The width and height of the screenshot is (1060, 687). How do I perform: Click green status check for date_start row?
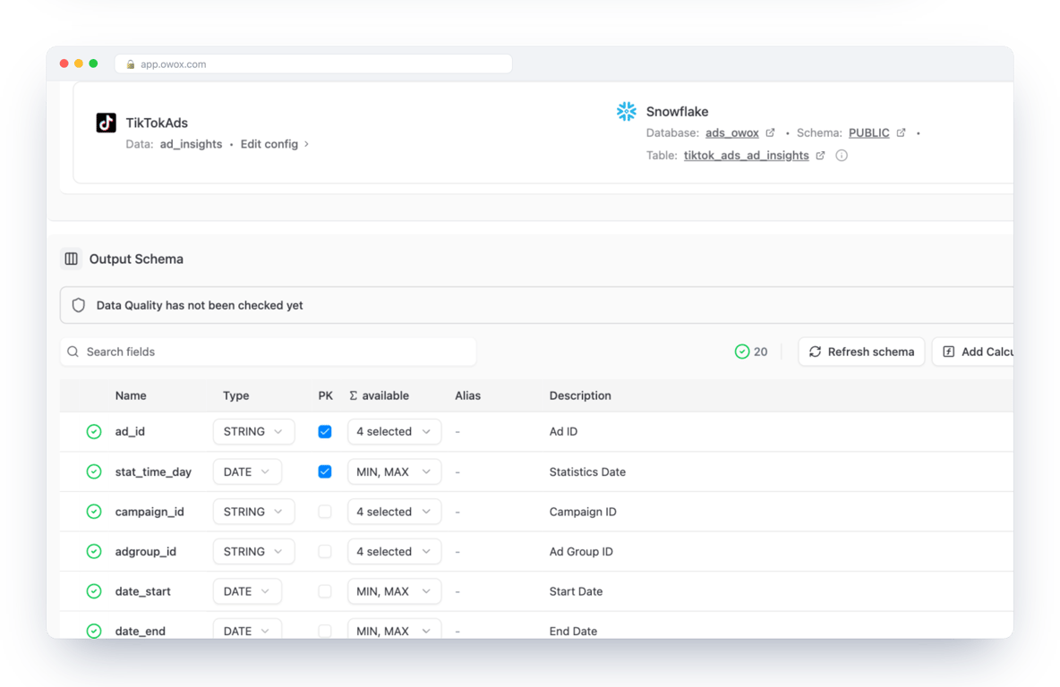coord(94,591)
